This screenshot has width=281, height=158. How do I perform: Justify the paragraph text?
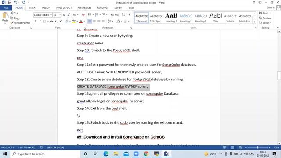pos(103,22)
